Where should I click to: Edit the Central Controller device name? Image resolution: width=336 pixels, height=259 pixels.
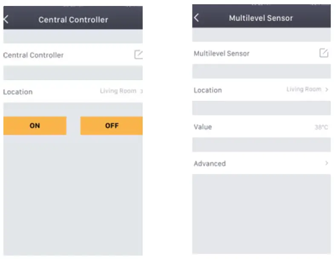[138, 55]
